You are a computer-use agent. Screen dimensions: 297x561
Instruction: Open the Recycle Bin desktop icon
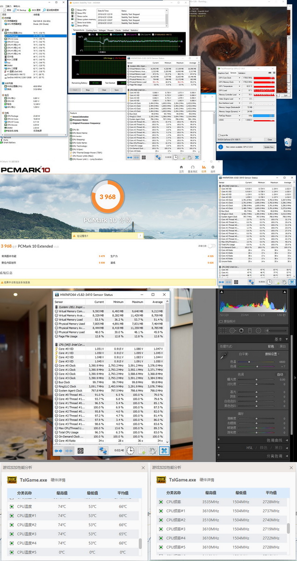click(x=288, y=145)
